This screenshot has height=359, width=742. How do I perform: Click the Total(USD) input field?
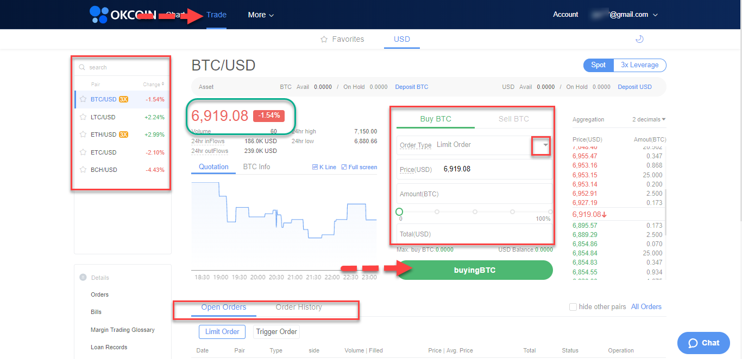[x=474, y=234]
